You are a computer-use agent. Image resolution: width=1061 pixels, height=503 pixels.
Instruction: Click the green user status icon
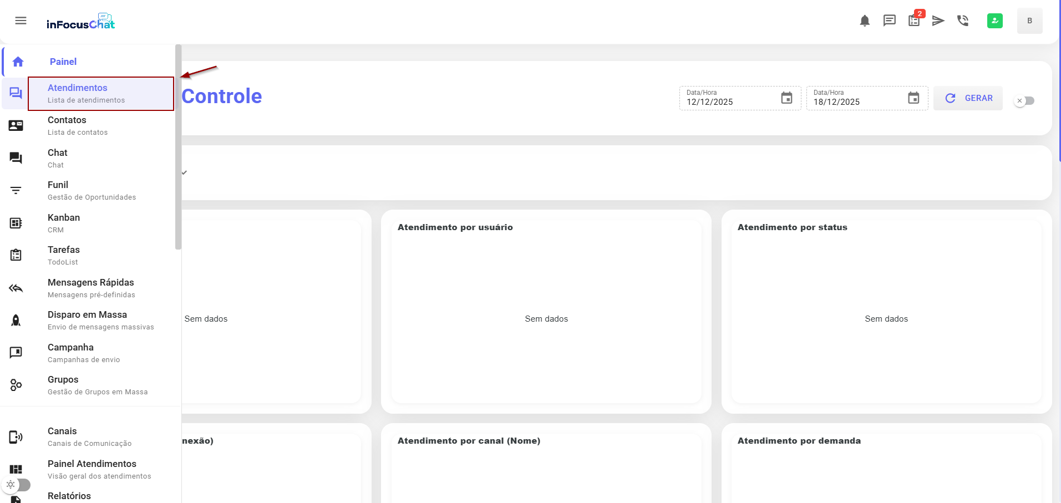994,21
